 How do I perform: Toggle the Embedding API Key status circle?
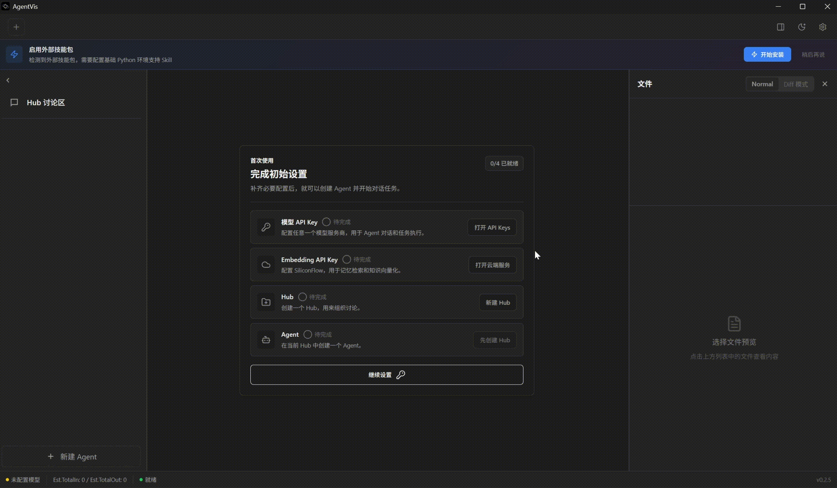click(x=346, y=260)
